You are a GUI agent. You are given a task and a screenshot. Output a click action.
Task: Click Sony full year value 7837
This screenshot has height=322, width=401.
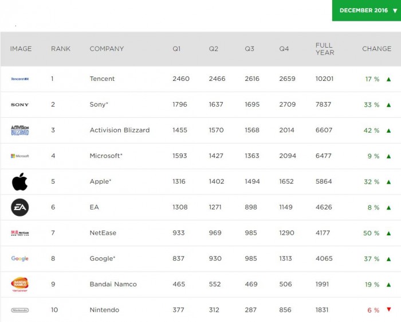tap(324, 104)
